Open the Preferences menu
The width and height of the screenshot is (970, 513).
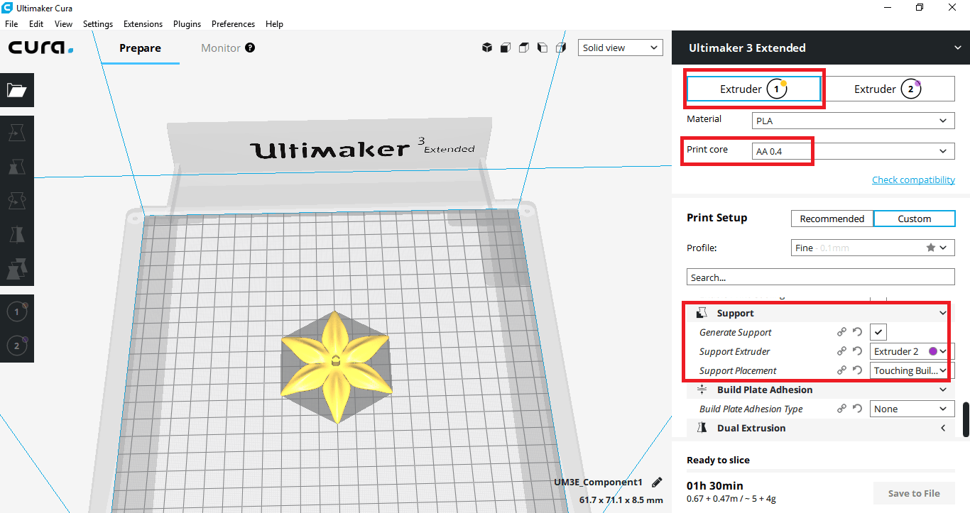[233, 23]
